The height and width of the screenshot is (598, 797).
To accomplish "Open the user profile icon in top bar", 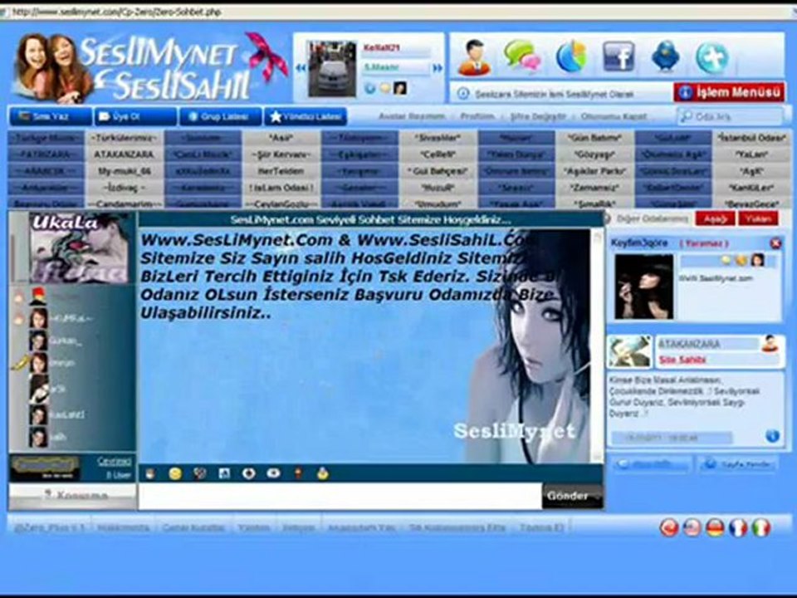I will coord(474,57).
